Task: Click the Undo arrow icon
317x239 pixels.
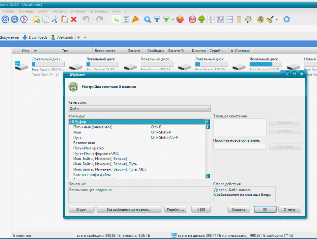Action: click(86, 19)
